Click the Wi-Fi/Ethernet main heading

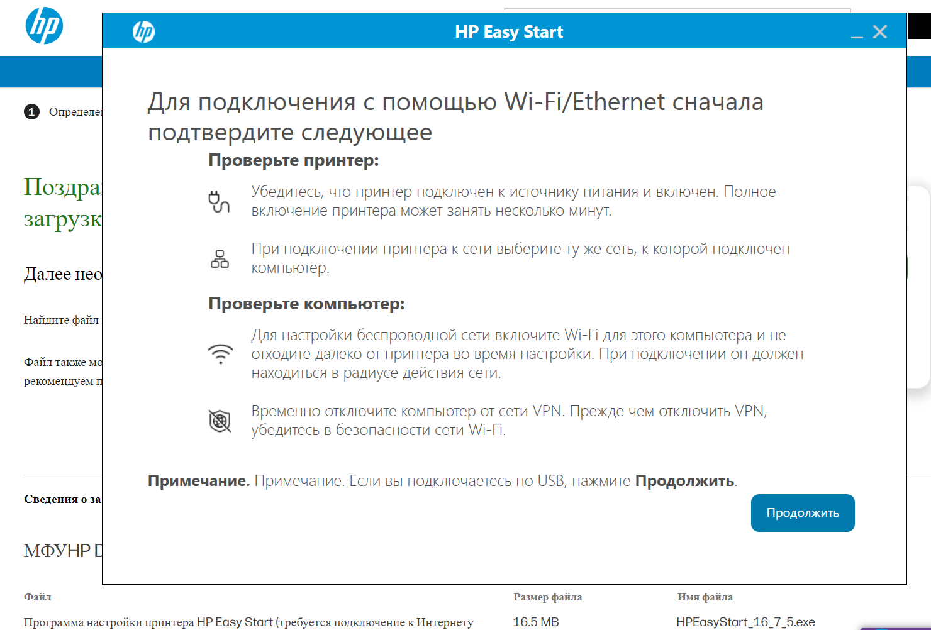tap(455, 117)
